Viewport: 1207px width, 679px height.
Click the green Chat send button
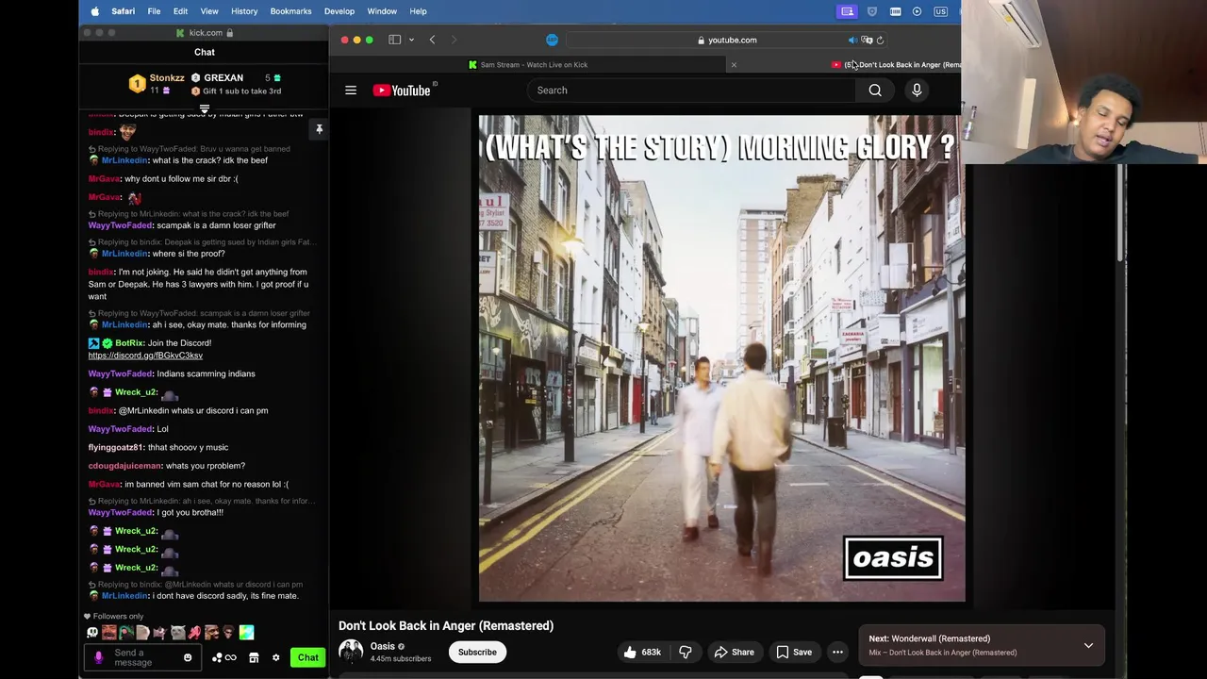[307, 657]
